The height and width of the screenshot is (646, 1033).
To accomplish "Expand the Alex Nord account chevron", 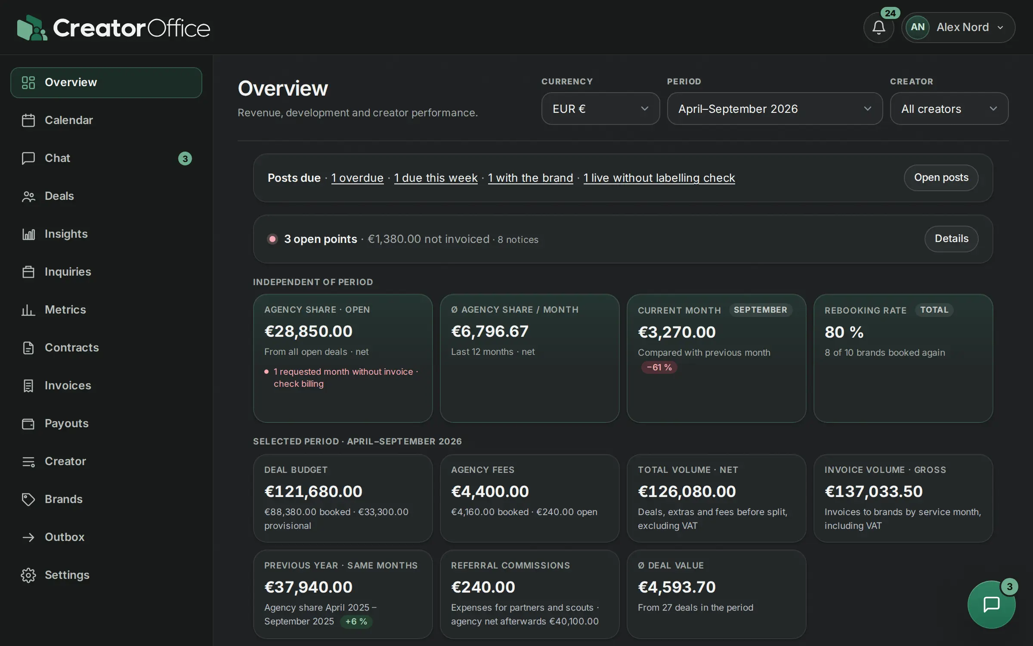I will 1000,28.
